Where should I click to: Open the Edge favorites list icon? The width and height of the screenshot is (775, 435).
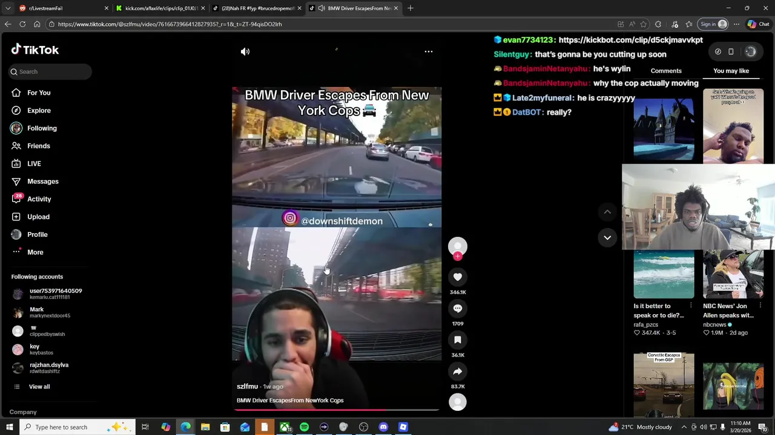pyautogui.click(x=689, y=24)
